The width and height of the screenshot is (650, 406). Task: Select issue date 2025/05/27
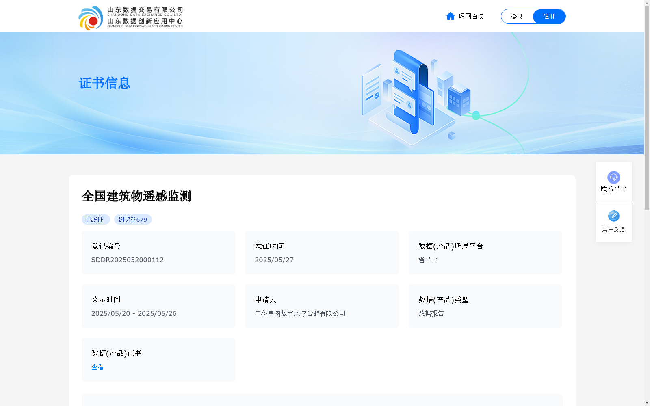(x=274, y=260)
